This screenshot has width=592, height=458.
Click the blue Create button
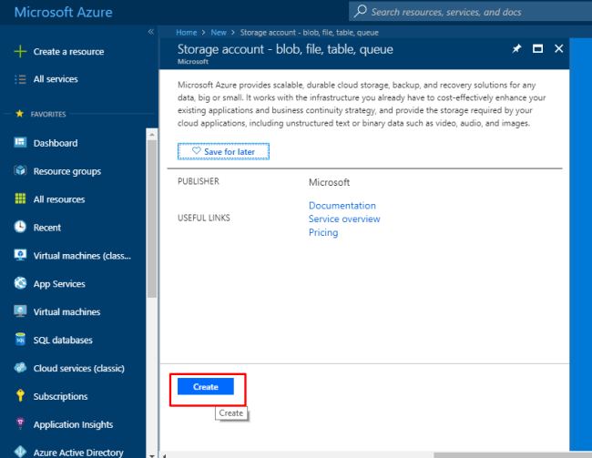(x=206, y=387)
